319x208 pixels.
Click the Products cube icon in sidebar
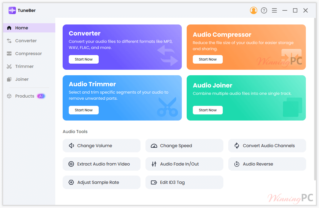pos(9,96)
